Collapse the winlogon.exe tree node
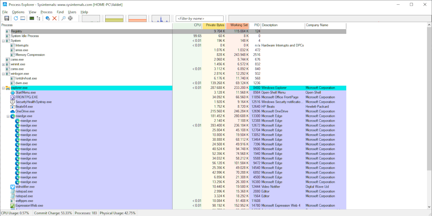432x216 pixels. click(x=3, y=74)
